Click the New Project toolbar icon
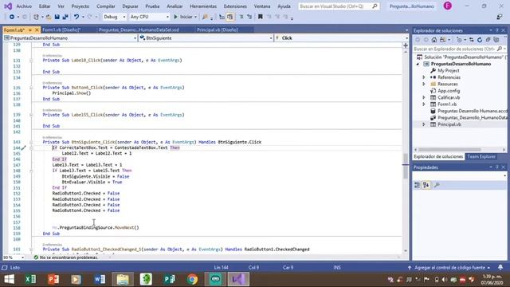This screenshot has width=510, height=287. [36, 17]
